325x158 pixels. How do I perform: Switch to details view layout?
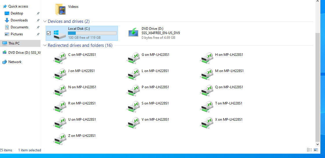(309, 150)
